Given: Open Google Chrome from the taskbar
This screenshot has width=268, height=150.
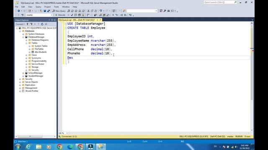Looking at the screenshot, I should pyautogui.click(x=59, y=147).
